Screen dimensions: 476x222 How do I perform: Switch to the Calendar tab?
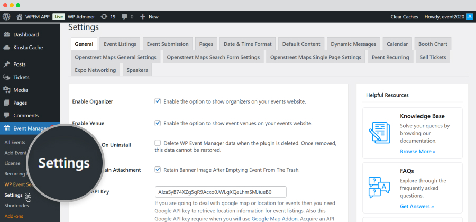pyautogui.click(x=397, y=44)
